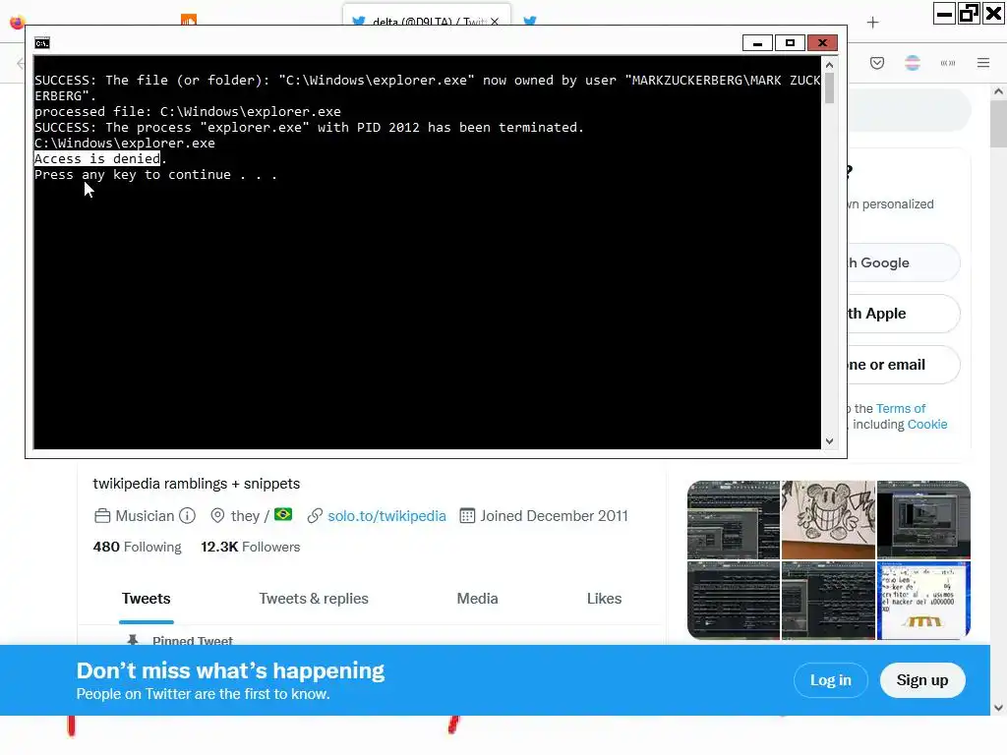Click console scrollbar down arrow
1007x755 pixels.
coord(829,441)
